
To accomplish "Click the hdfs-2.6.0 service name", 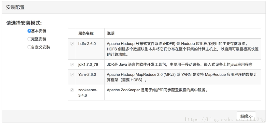I will [87, 44].
